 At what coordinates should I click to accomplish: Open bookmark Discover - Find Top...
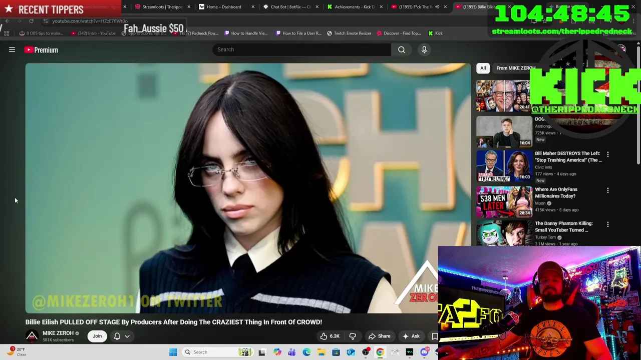tap(400, 33)
